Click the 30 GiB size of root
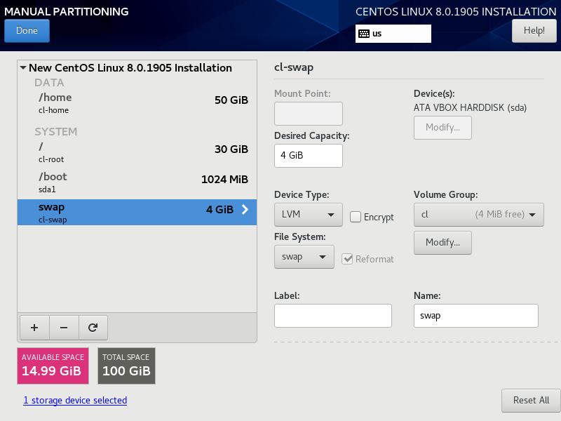The height and width of the screenshot is (421, 561). click(x=231, y=149)
